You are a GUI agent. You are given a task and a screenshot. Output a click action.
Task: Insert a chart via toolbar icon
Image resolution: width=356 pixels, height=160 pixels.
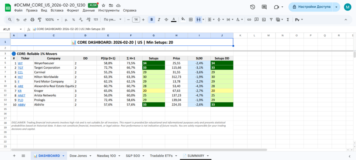point(264,20)
